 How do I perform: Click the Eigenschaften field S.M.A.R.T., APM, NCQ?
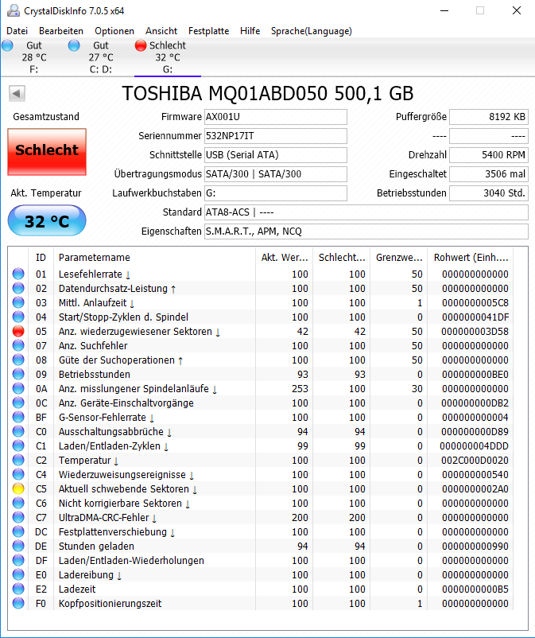pos(366,231)
